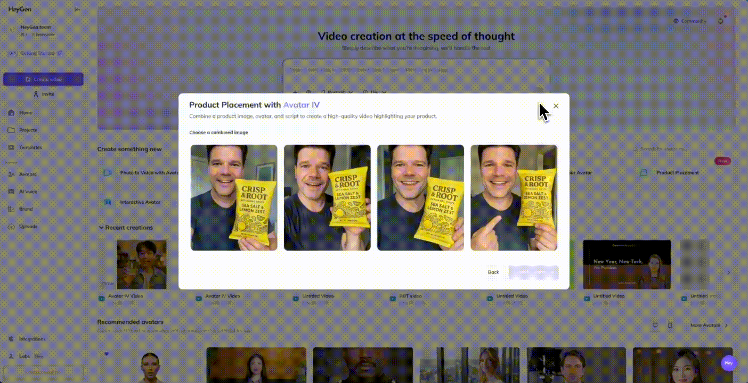Viewport: 748px width, 383px height.
Task: Favorite the first recommended avatar with the heart
Action: (x=107, y=354)
